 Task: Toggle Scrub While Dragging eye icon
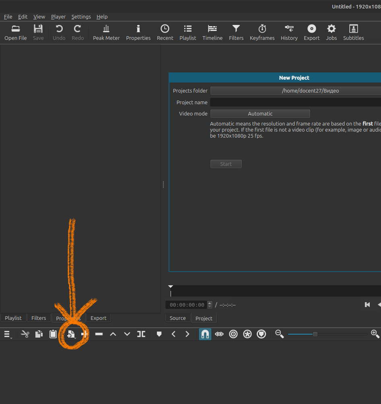click(x=219, y=334)
